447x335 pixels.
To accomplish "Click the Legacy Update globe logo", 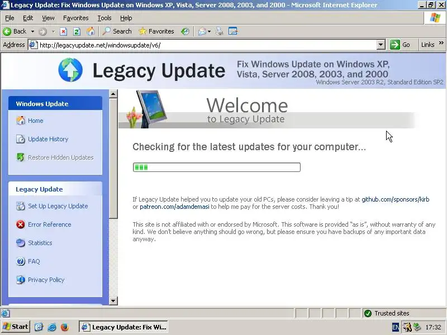I will [70, 70].
